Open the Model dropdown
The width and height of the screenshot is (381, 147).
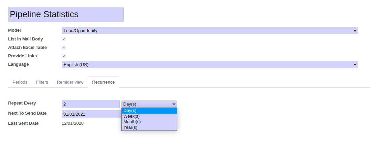click(209, 31)
